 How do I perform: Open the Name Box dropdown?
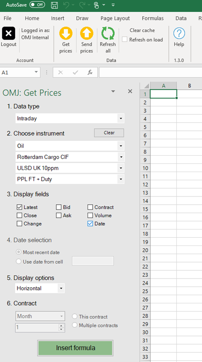click(x=36, y=72)
